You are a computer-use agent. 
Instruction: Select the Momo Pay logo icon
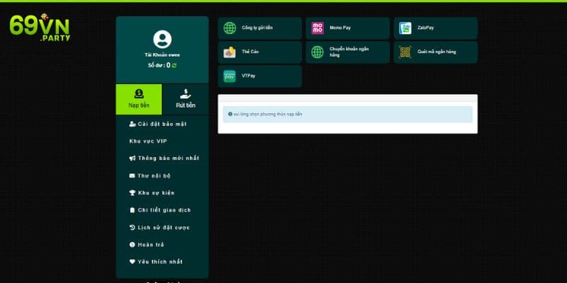click(x=317, y=28)
